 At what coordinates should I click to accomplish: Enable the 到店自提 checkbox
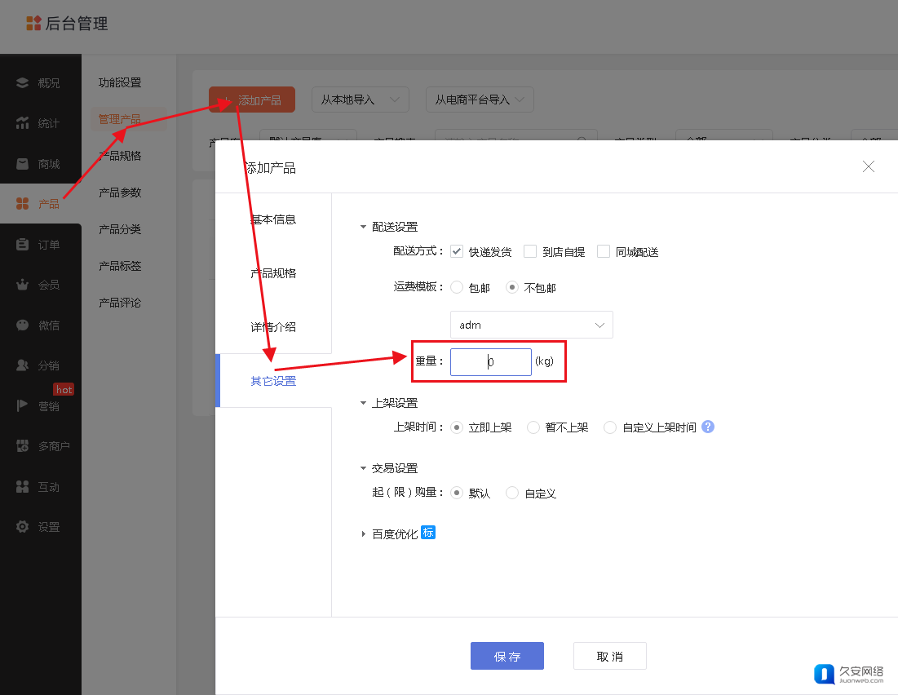530,251
